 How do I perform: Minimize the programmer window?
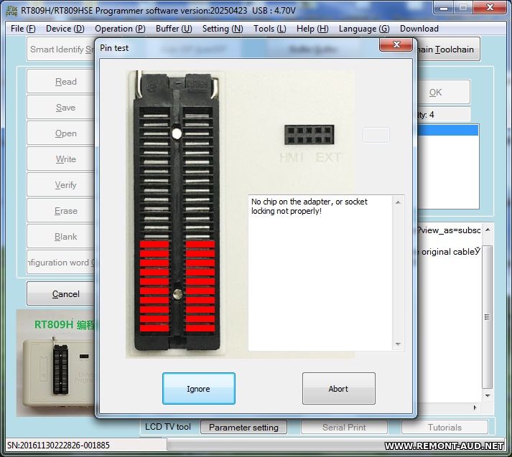(444, 8)
